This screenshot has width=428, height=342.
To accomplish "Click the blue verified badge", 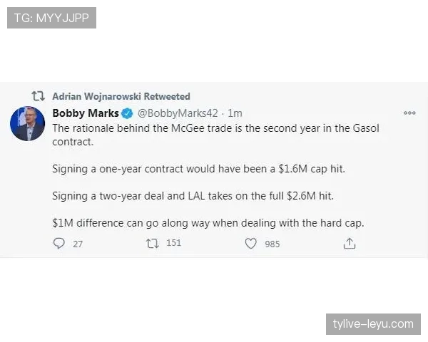I will pos(126,113).
